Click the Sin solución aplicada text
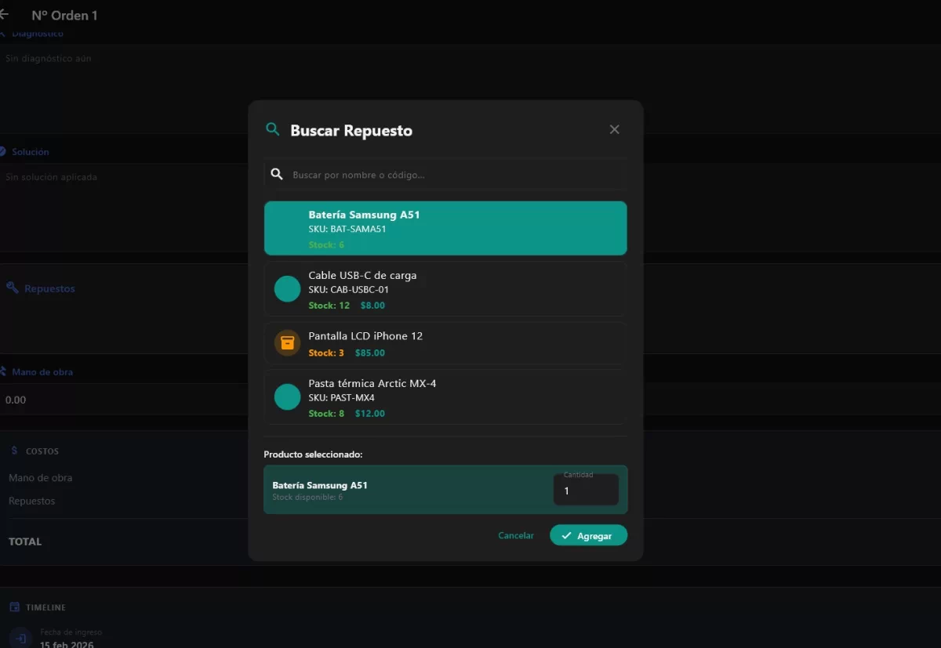This screenshot has height=648, width=941. (51, 177)
